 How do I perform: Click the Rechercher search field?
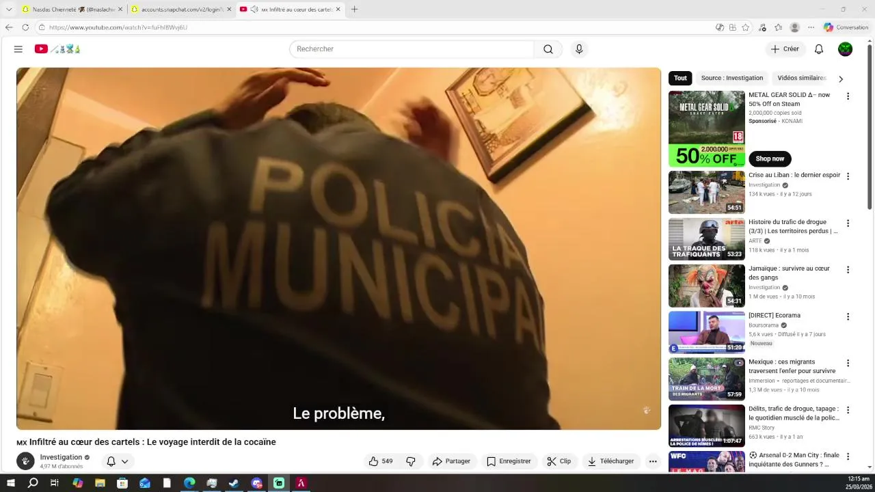tap(412, 49)
